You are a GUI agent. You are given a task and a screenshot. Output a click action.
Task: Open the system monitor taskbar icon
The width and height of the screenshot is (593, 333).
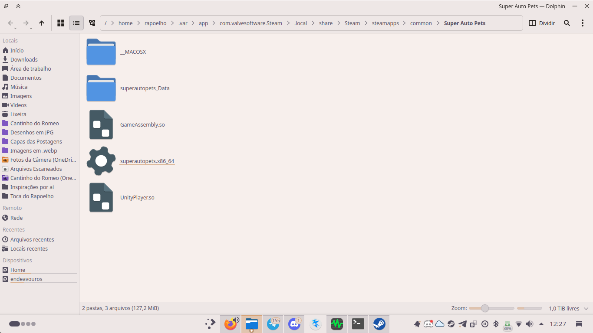point(337,324)
